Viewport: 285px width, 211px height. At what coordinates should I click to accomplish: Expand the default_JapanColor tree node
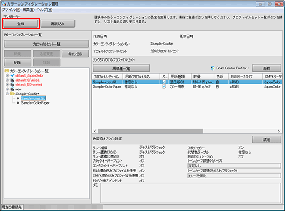(x=7, y=75)
